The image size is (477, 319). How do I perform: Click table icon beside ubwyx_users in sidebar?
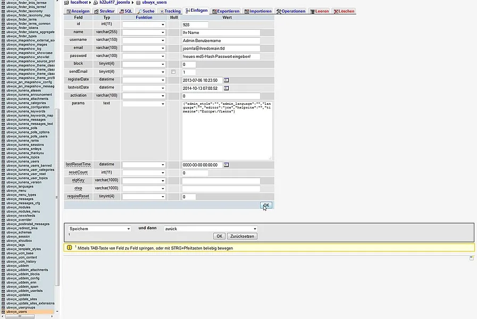(x=4, y=312)
